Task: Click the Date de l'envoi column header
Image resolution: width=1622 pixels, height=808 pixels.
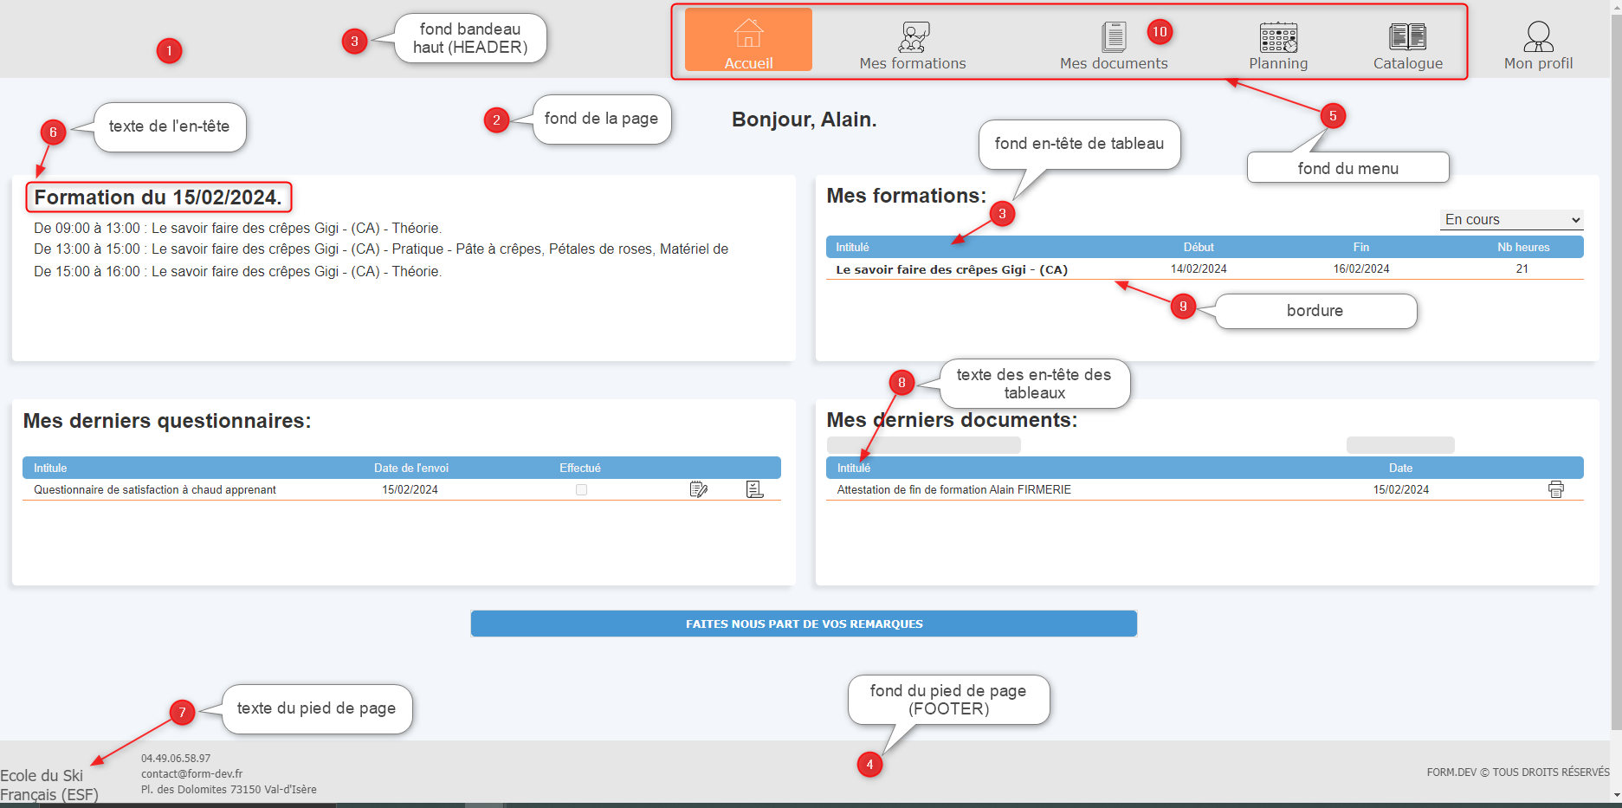Action: [x=410, y=468]
